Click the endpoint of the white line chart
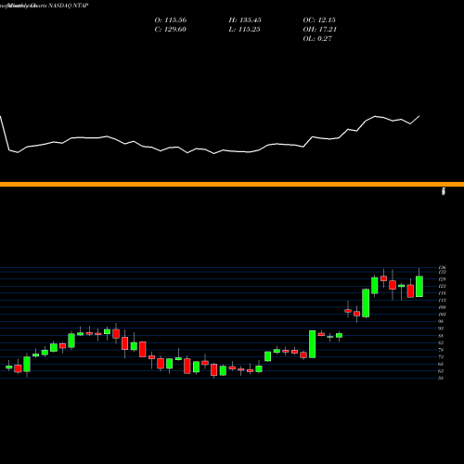The image size is (464, 464). point(419,116)
